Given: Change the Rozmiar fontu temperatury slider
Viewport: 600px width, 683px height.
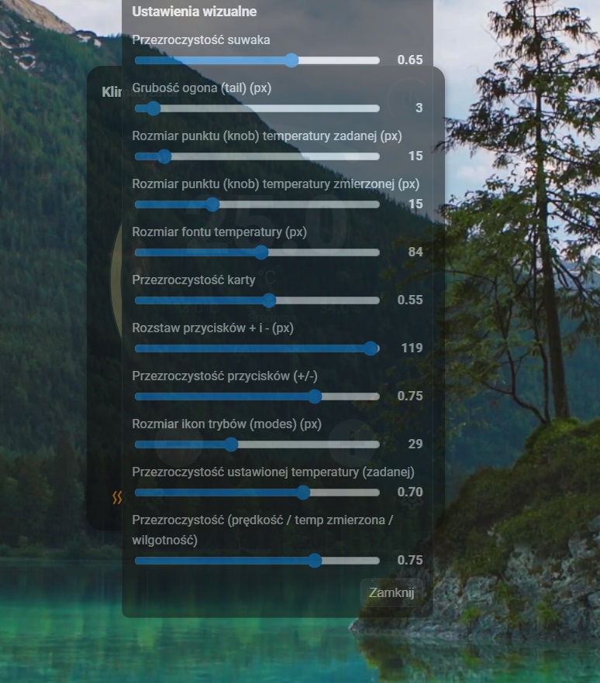Looking at the screenshot, I should 257,252.
